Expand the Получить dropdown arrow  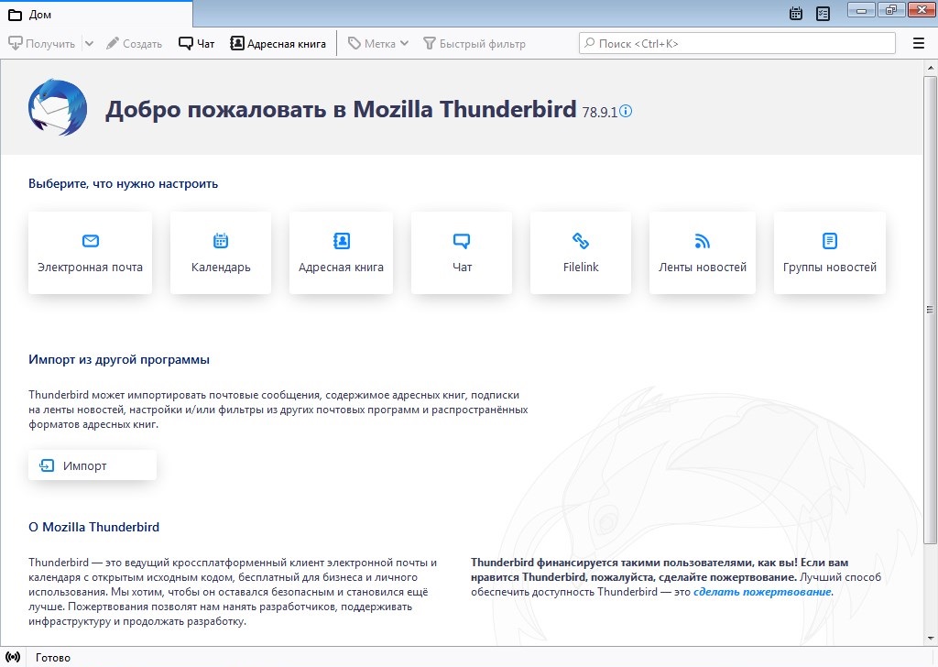[x=89, y=43]
